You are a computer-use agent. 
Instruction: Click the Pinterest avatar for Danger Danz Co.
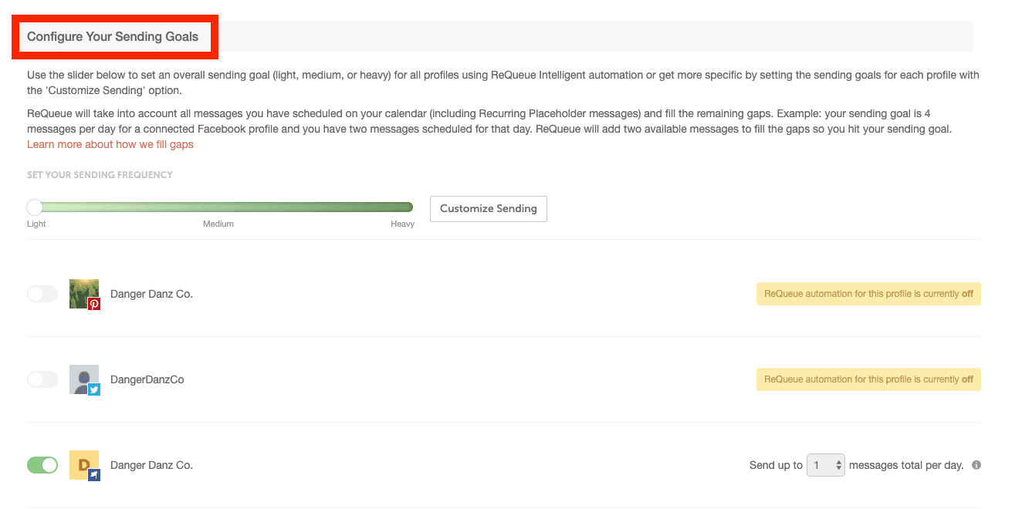84,294
